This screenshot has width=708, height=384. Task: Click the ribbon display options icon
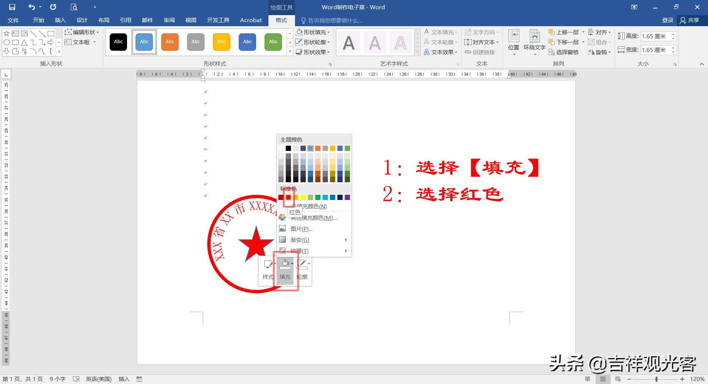click(x=634, y=7)
